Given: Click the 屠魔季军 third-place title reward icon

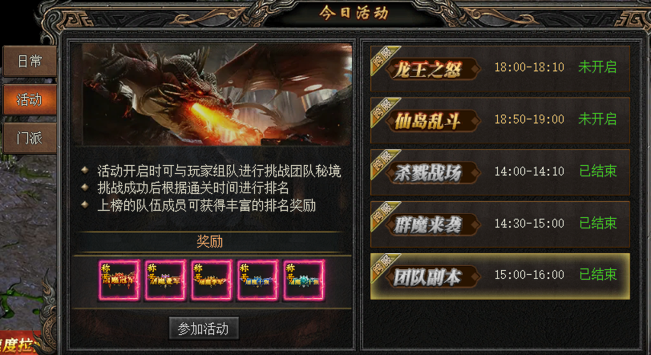Looking at the screenshot, I should [212, 280].
